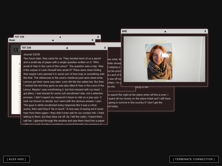Screen dimensions: 222x166
Task: Collapse the TXT 236 window with its triangle
Action: 67,48
